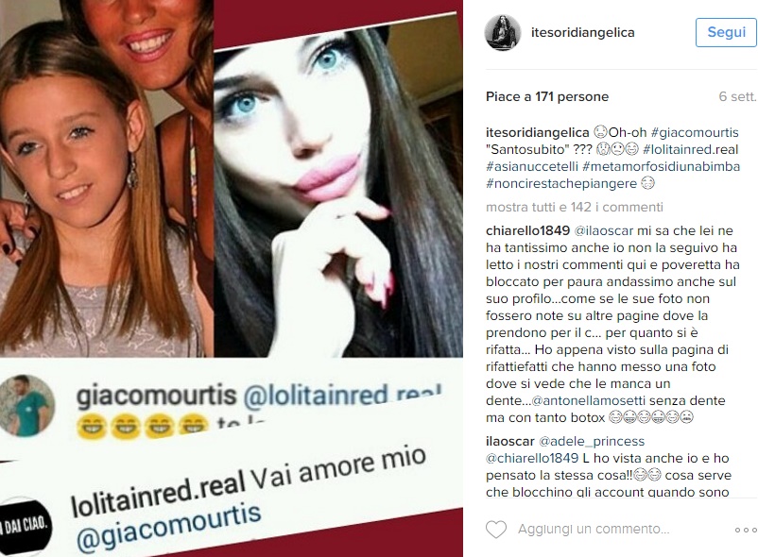
Task: Open the #noncirestachepiangere hashtag
Action: pyautogui.click(x=561, y=183)
